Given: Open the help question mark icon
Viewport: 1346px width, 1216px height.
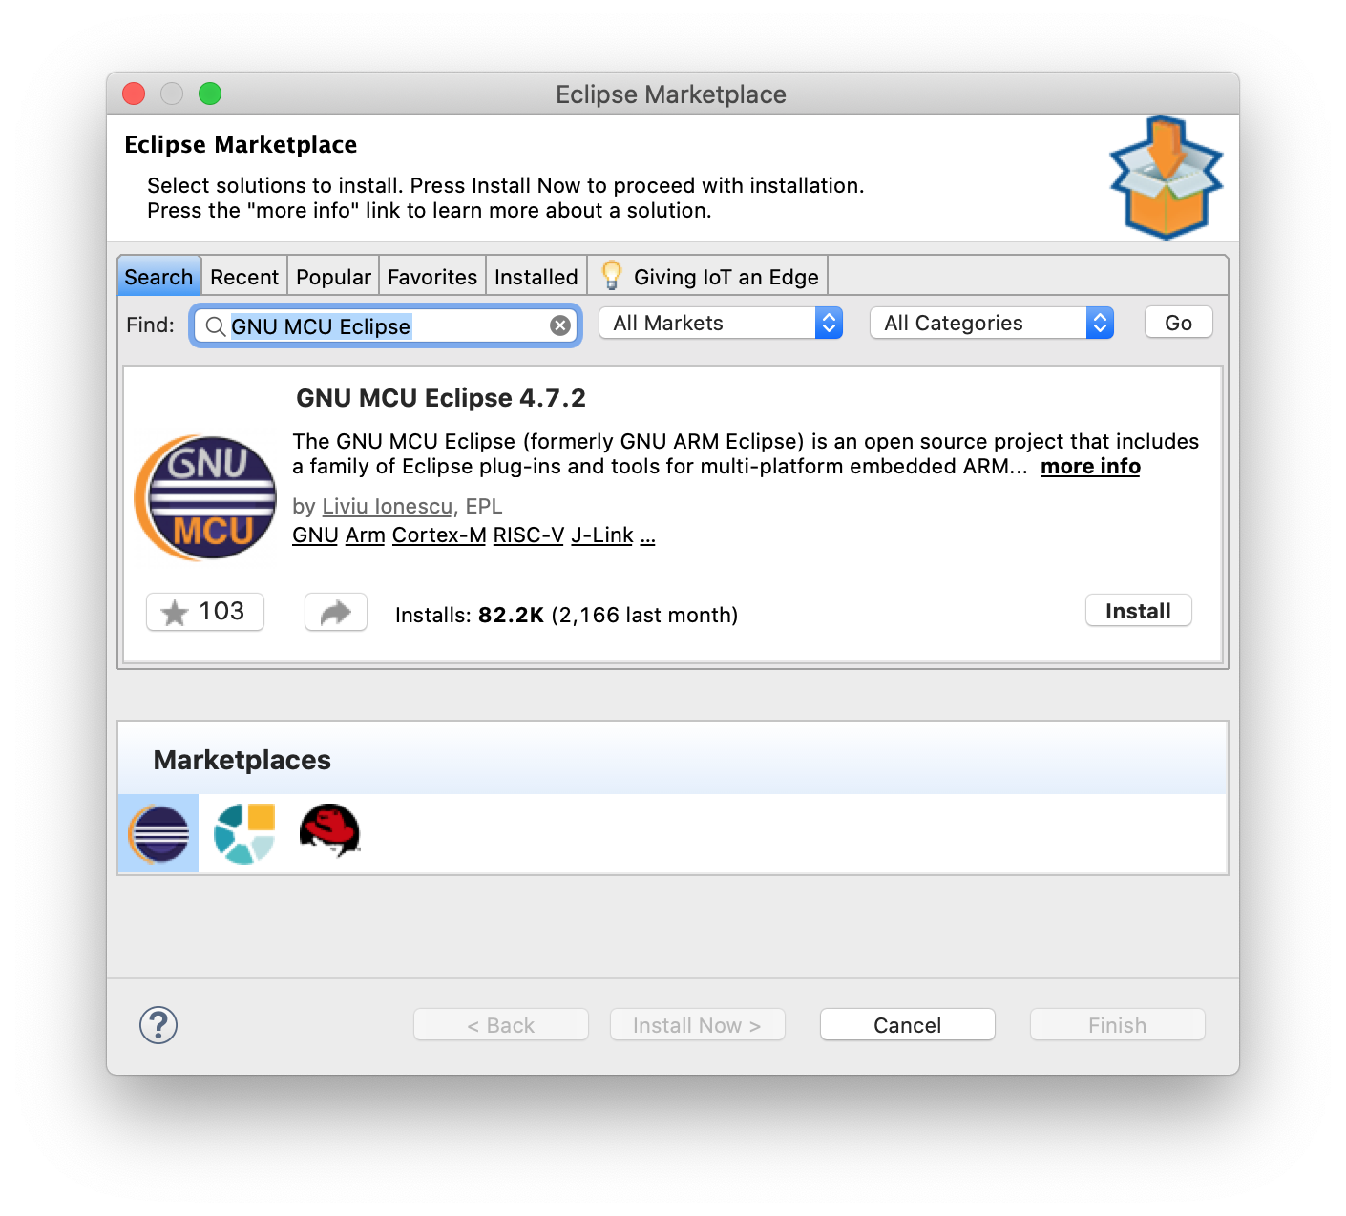Looking at the screenshot, I should (x=158, y=1025).
